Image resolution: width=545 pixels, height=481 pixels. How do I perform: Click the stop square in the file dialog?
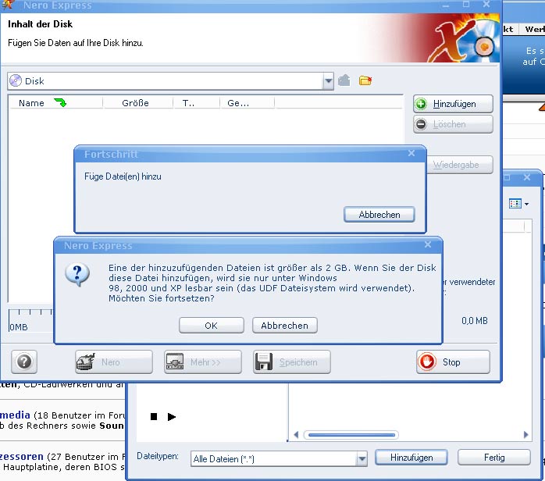(154, 416)
